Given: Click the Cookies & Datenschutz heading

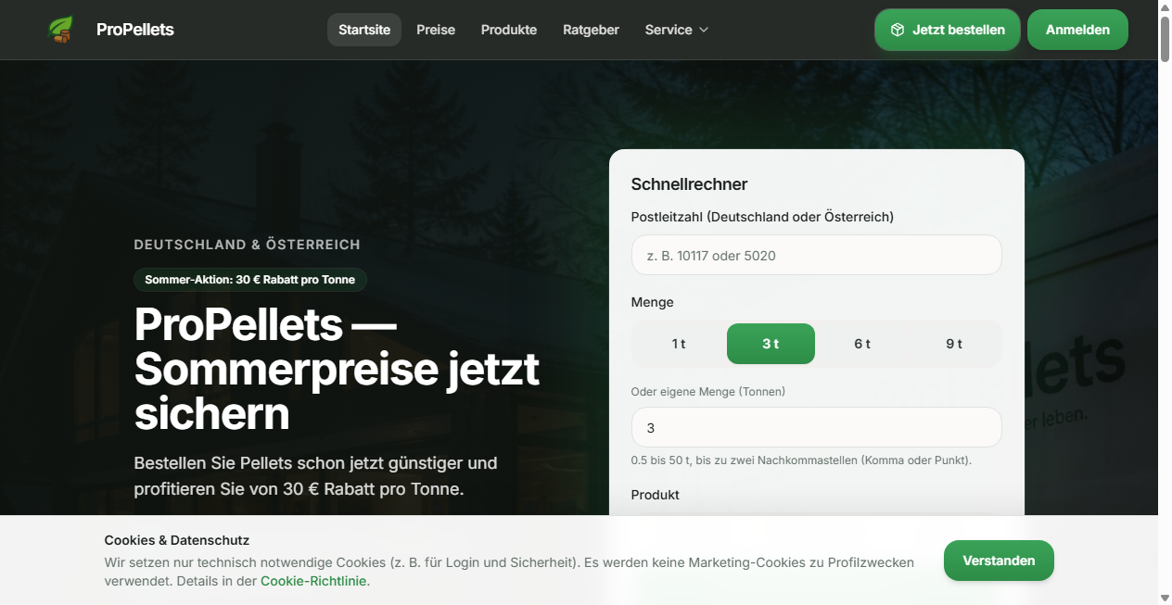Looking at the screenshot, I should point(176,540).
